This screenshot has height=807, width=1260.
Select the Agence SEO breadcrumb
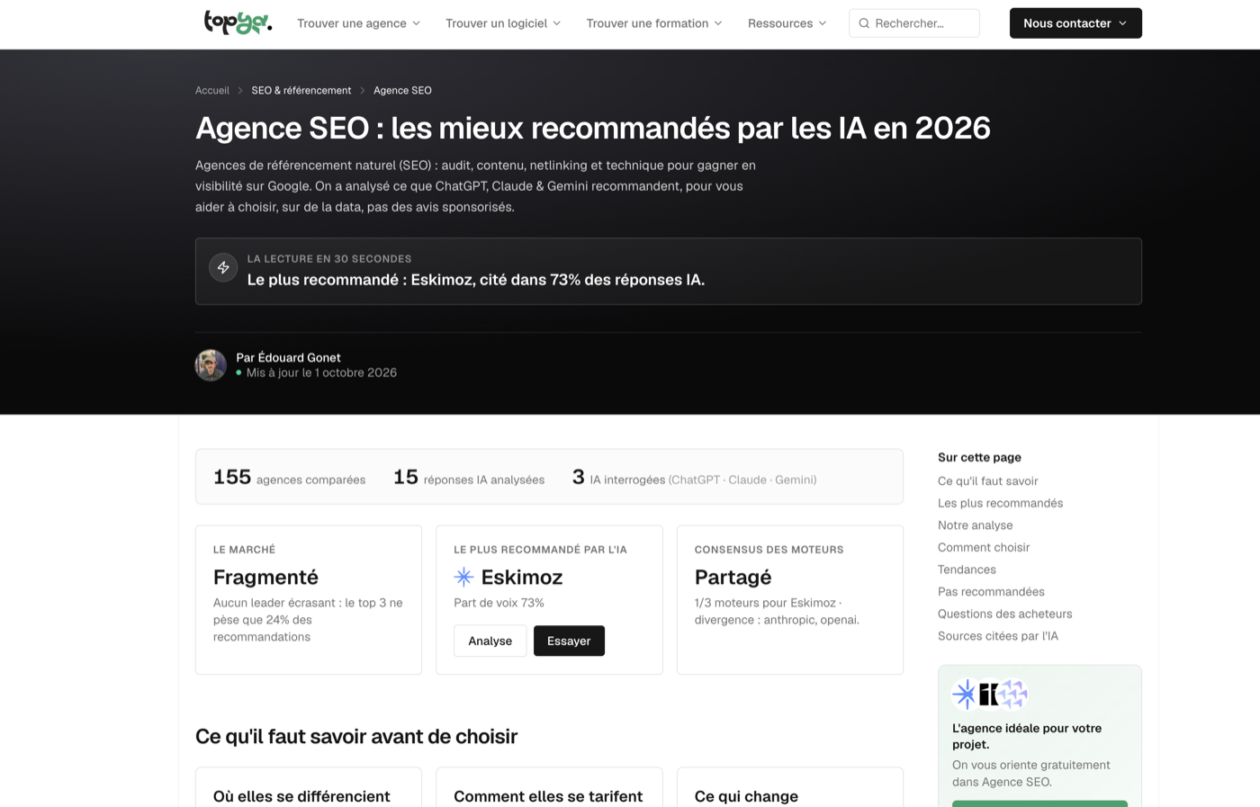(x=402, y=90)
